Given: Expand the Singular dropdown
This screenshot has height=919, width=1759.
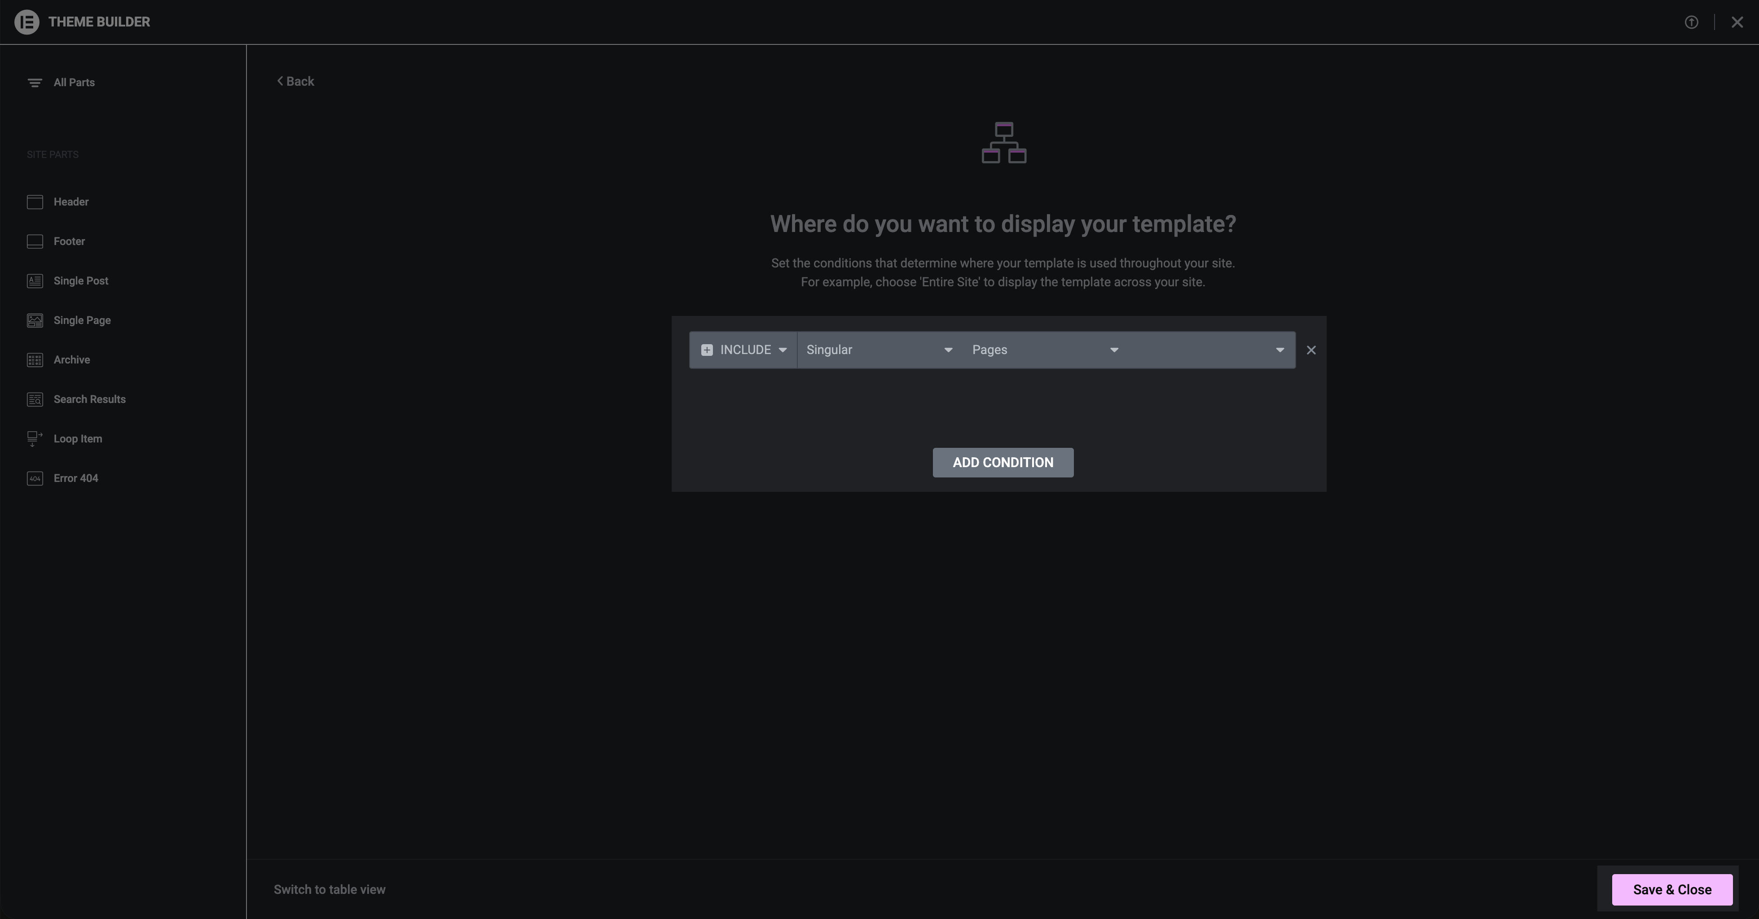Looking at the screenshot, I should pos(879,350).
